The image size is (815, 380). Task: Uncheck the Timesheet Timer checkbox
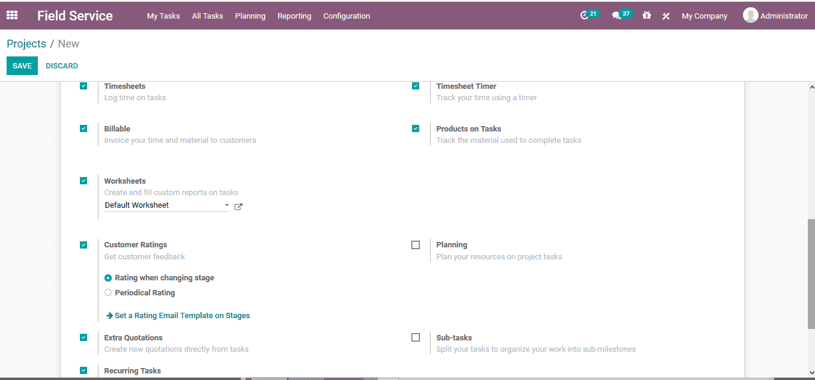point(416,86)
